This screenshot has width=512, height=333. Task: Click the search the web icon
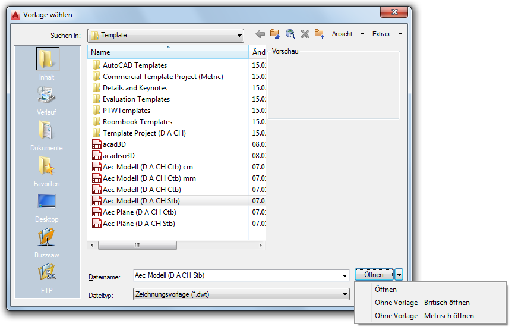[290, 34]
